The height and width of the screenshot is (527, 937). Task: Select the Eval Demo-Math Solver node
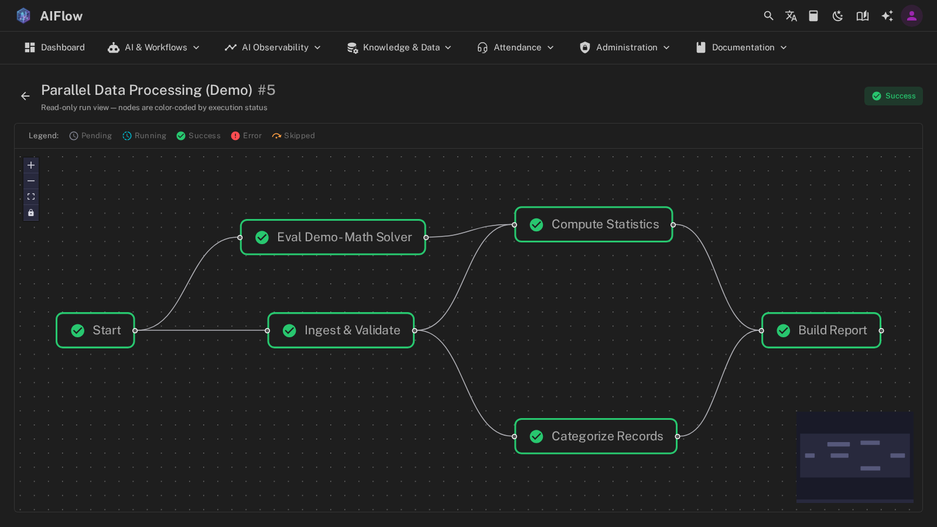pos(333,237)
